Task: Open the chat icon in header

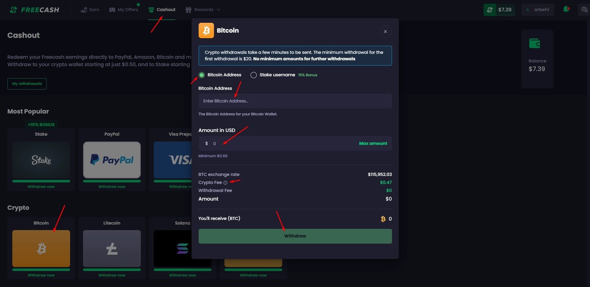Action: point(584,10)
